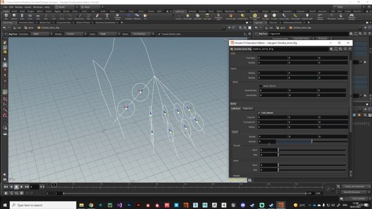This screenshot has width=372, height=209.
Task: Select the Grid shelf tool
Action: point(38,16)
